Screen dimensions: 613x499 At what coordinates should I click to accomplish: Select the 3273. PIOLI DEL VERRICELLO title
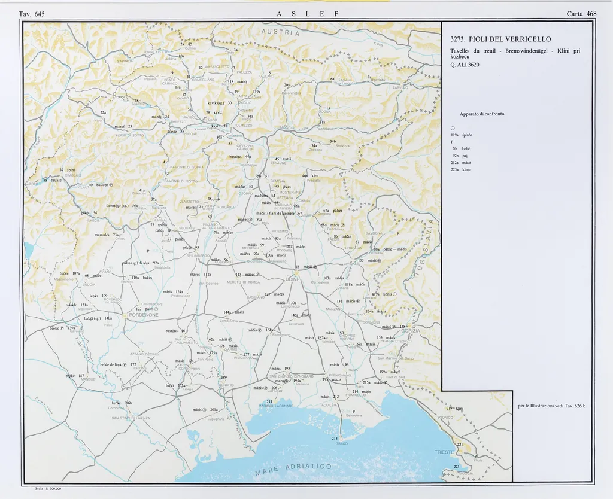click(x=500, y=39)
